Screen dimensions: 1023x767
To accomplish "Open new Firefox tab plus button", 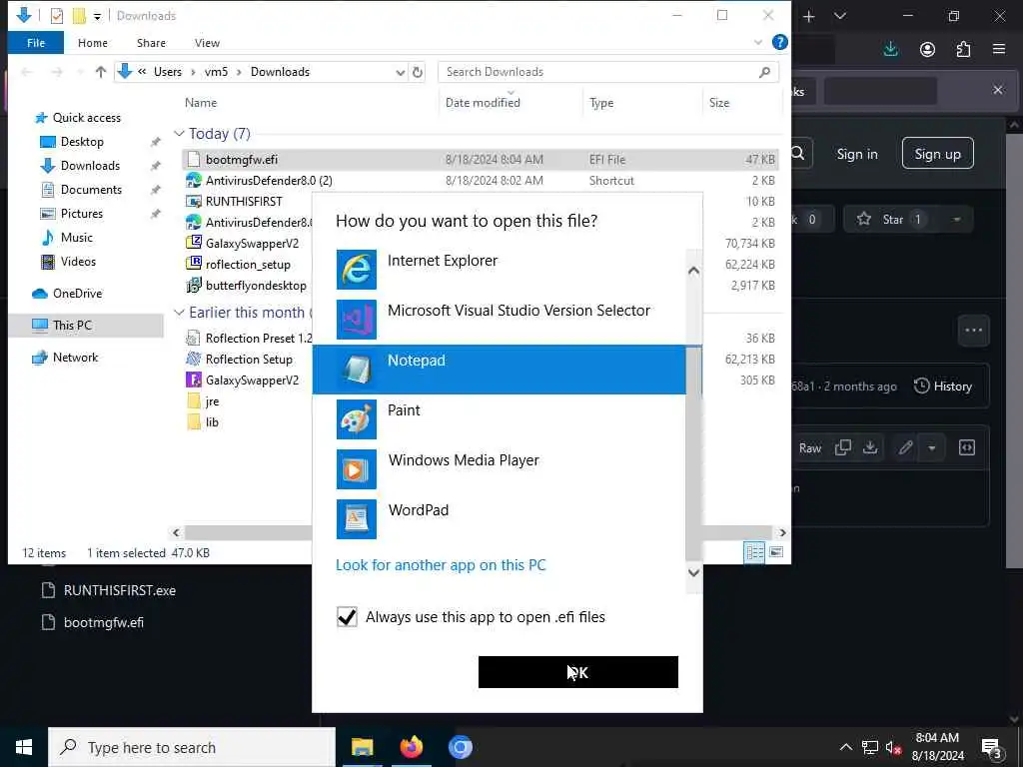I will 809,16.
